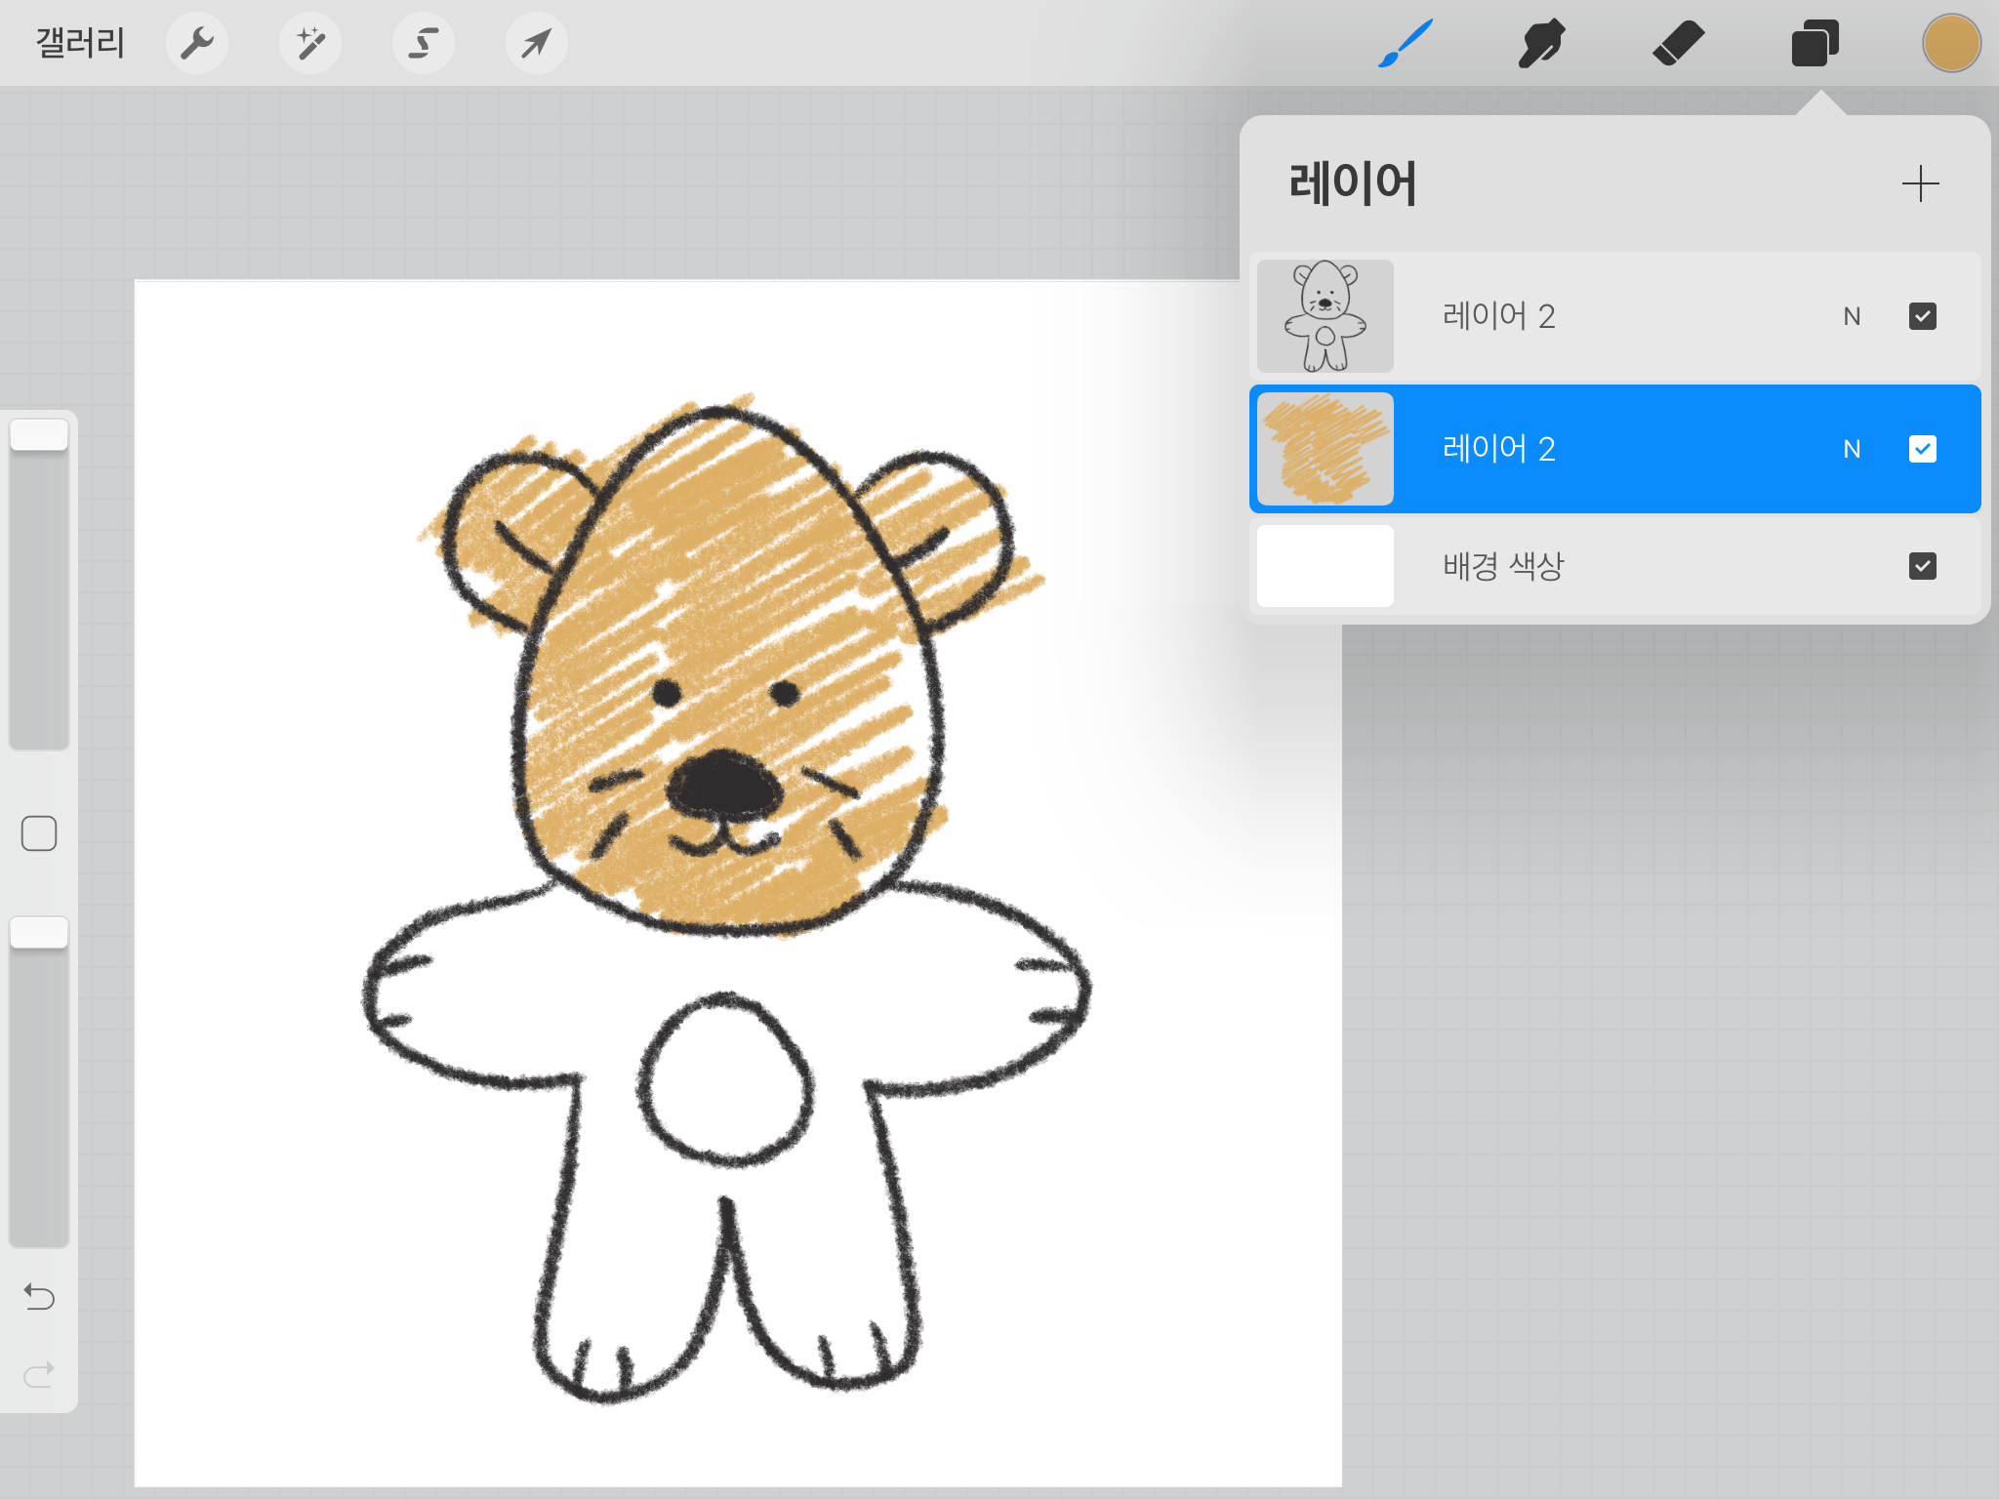Return to 갤러리 gallery
Screen dimensions: 1999x1499
coord(80,43)
